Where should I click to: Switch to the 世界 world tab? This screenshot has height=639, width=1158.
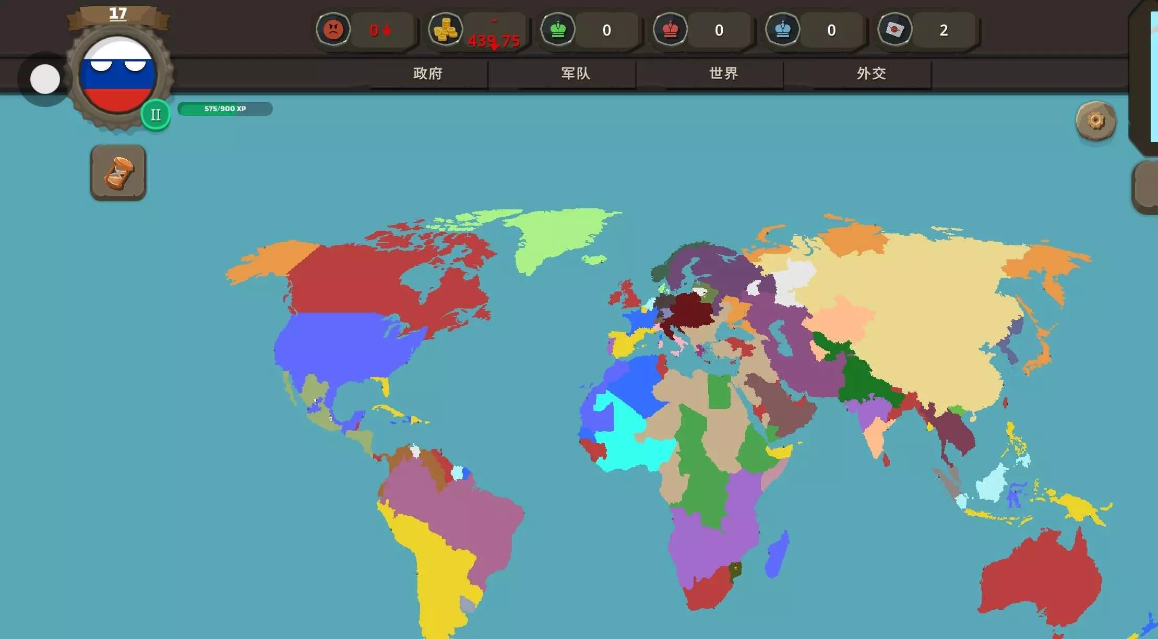pos(723,74)
